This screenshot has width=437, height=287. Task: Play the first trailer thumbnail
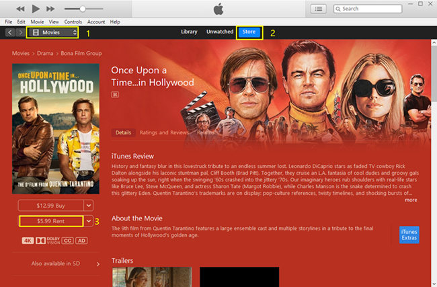pyautogui.click(x=152, y=277)
